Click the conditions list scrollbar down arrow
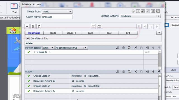The height and width of the screenshot is (100, 179). click(160, 68)
